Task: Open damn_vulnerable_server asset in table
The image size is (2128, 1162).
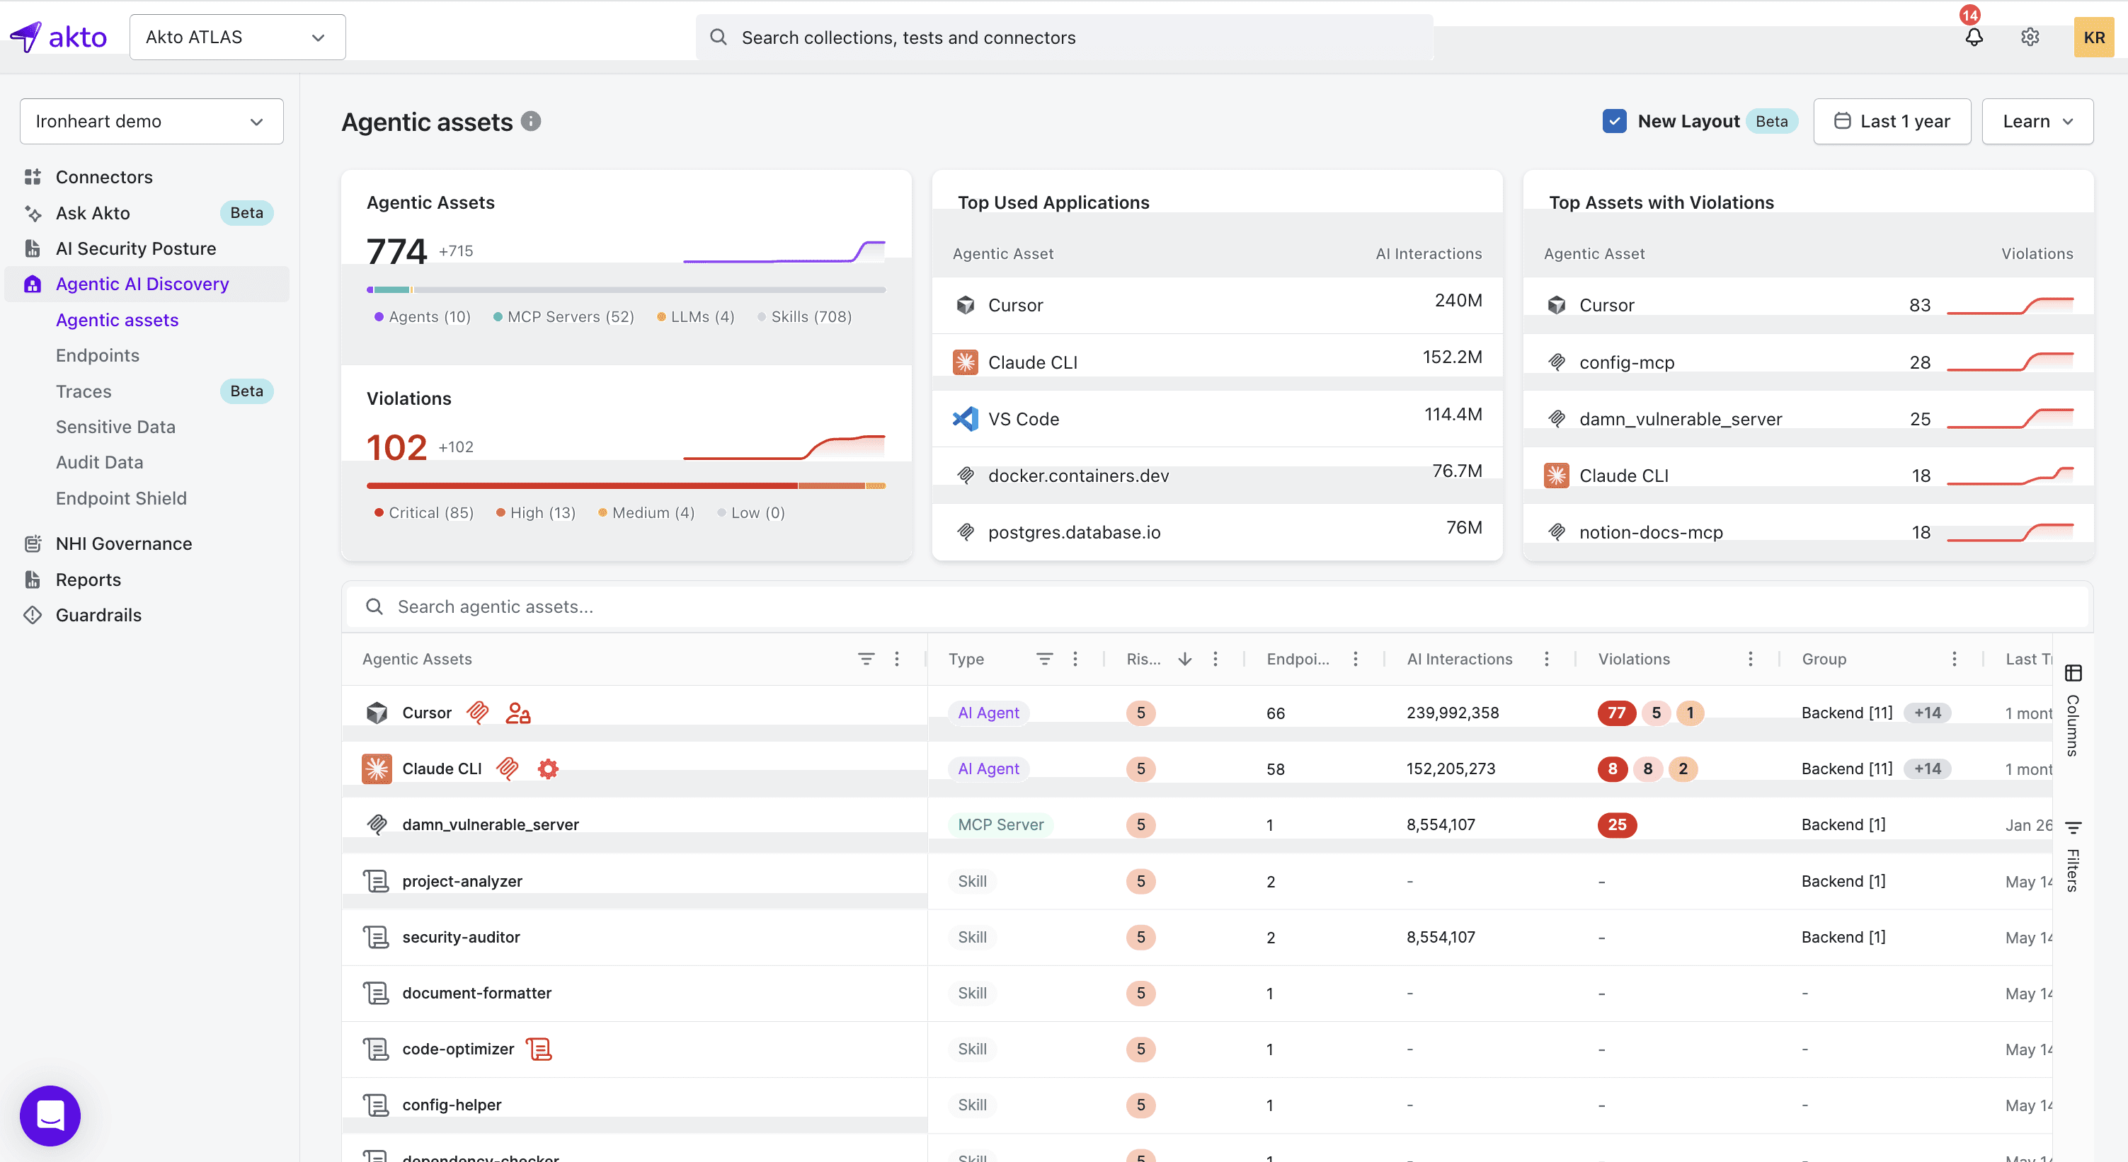Action: 491,824
